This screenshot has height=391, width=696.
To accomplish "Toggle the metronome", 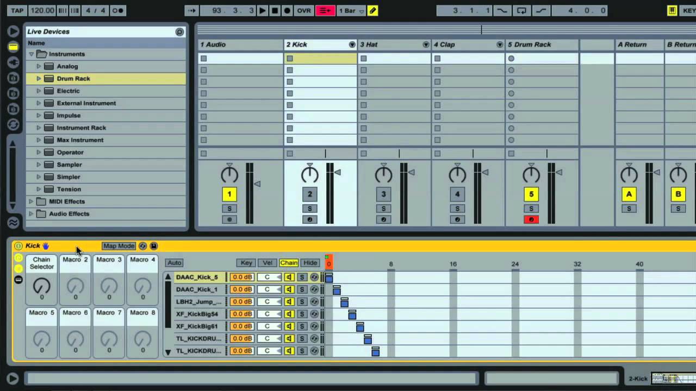I will pyautogui.click(x=118, y=10).
